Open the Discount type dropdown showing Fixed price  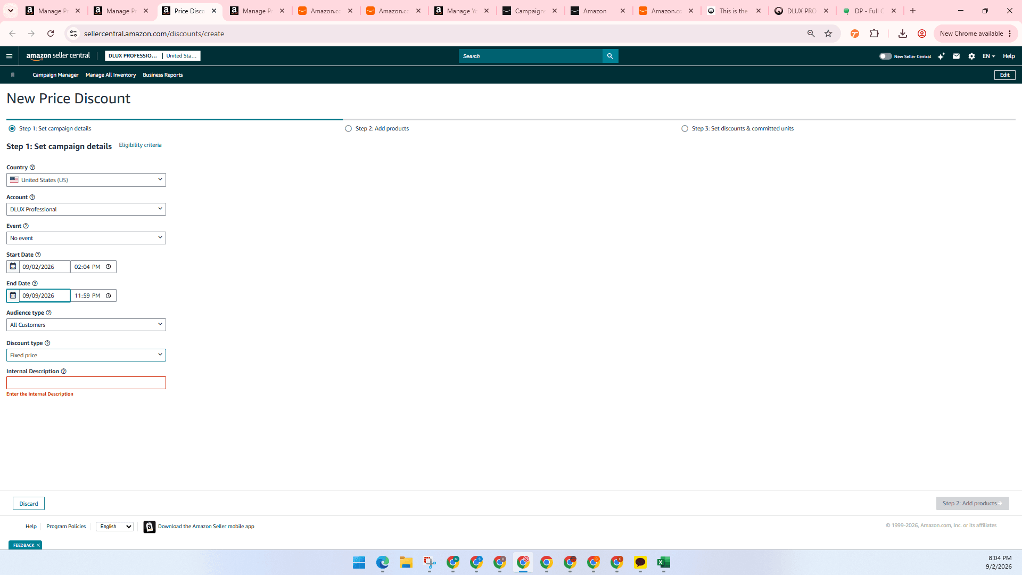click(86, 355)
